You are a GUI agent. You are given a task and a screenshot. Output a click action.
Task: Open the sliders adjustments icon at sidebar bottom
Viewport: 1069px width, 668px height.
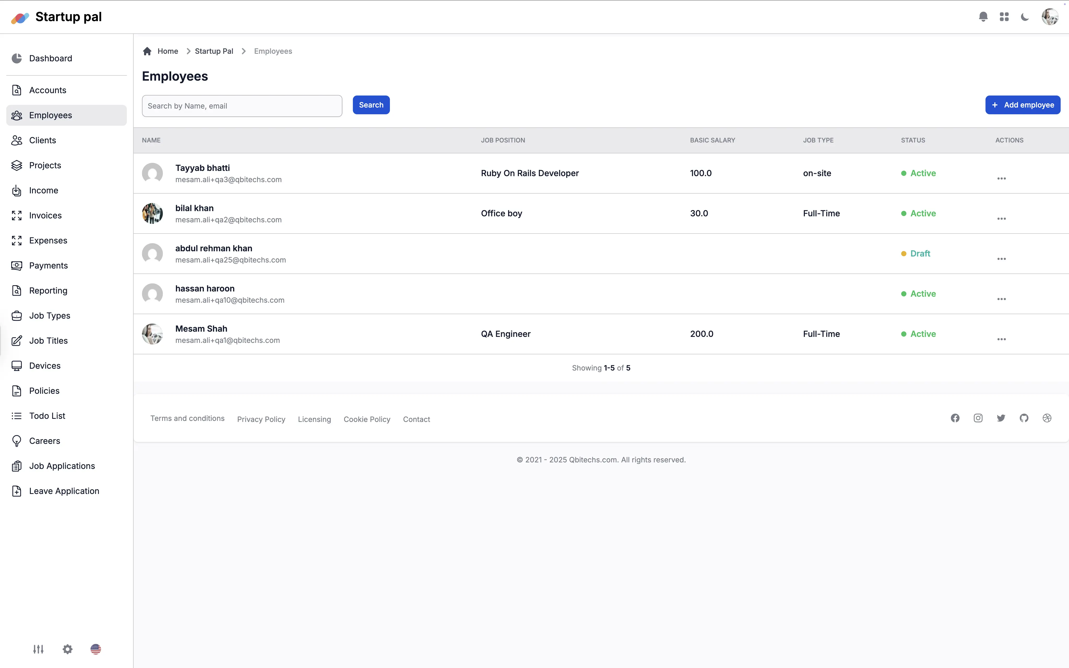pos(38,649)
